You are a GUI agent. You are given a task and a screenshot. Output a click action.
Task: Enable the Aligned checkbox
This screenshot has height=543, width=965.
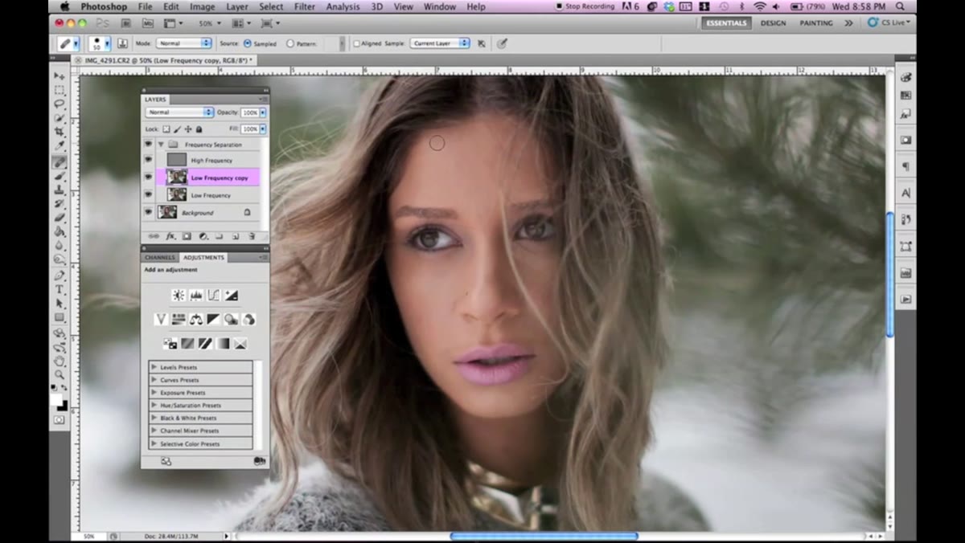[x=356, y=43]
